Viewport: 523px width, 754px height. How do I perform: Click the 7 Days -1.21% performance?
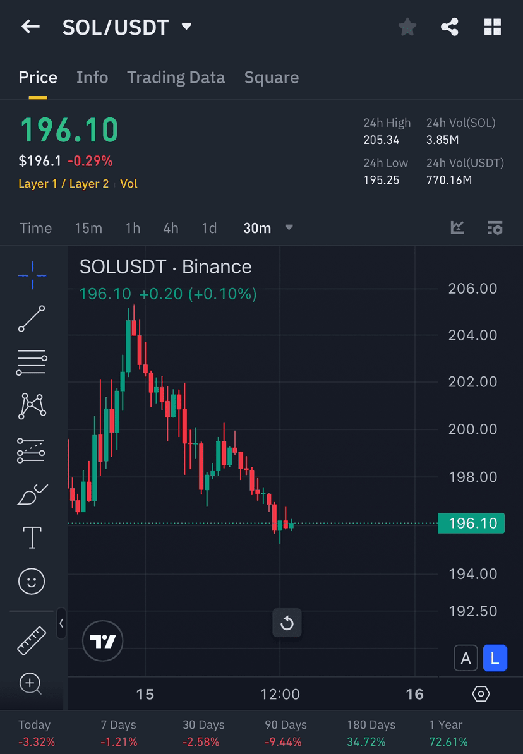118,733
